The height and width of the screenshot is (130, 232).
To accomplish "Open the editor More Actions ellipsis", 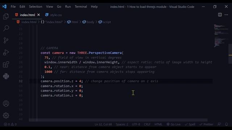I will coord(226,15).
